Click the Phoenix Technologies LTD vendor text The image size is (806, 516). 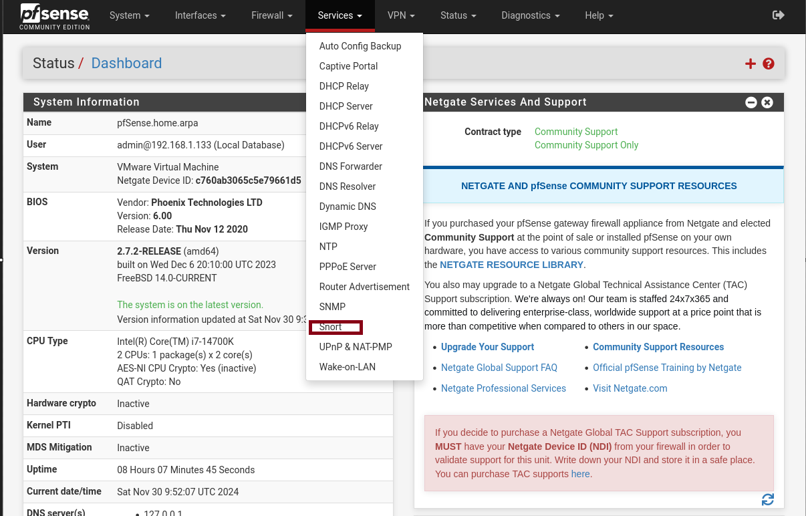pyautogui.click(x=207, y=203)
